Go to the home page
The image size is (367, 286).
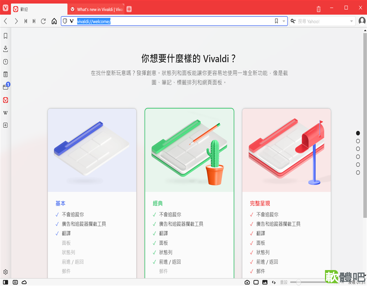tap(54, 21)
